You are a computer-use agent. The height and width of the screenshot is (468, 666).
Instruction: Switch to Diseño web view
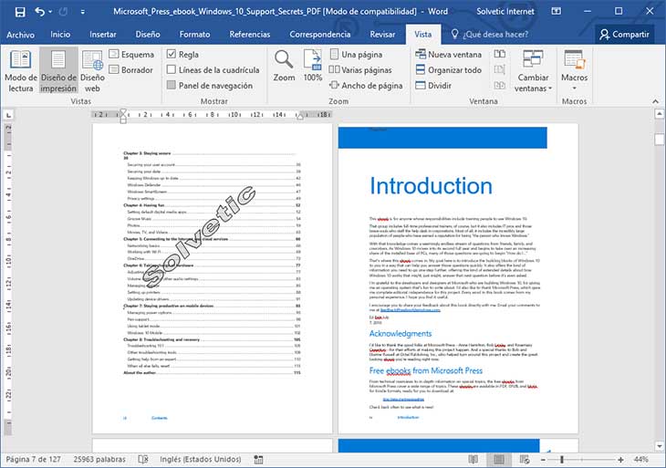[x=92, y=70]
